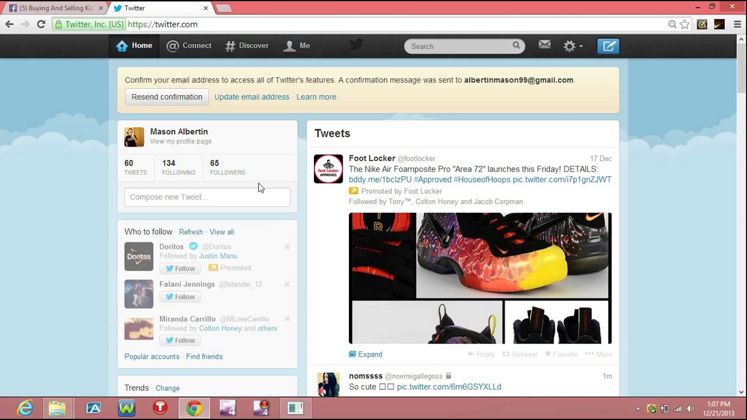Dismiss the Doritos suggestion
This screenshot has height=420, width=747.
(287, 247)
